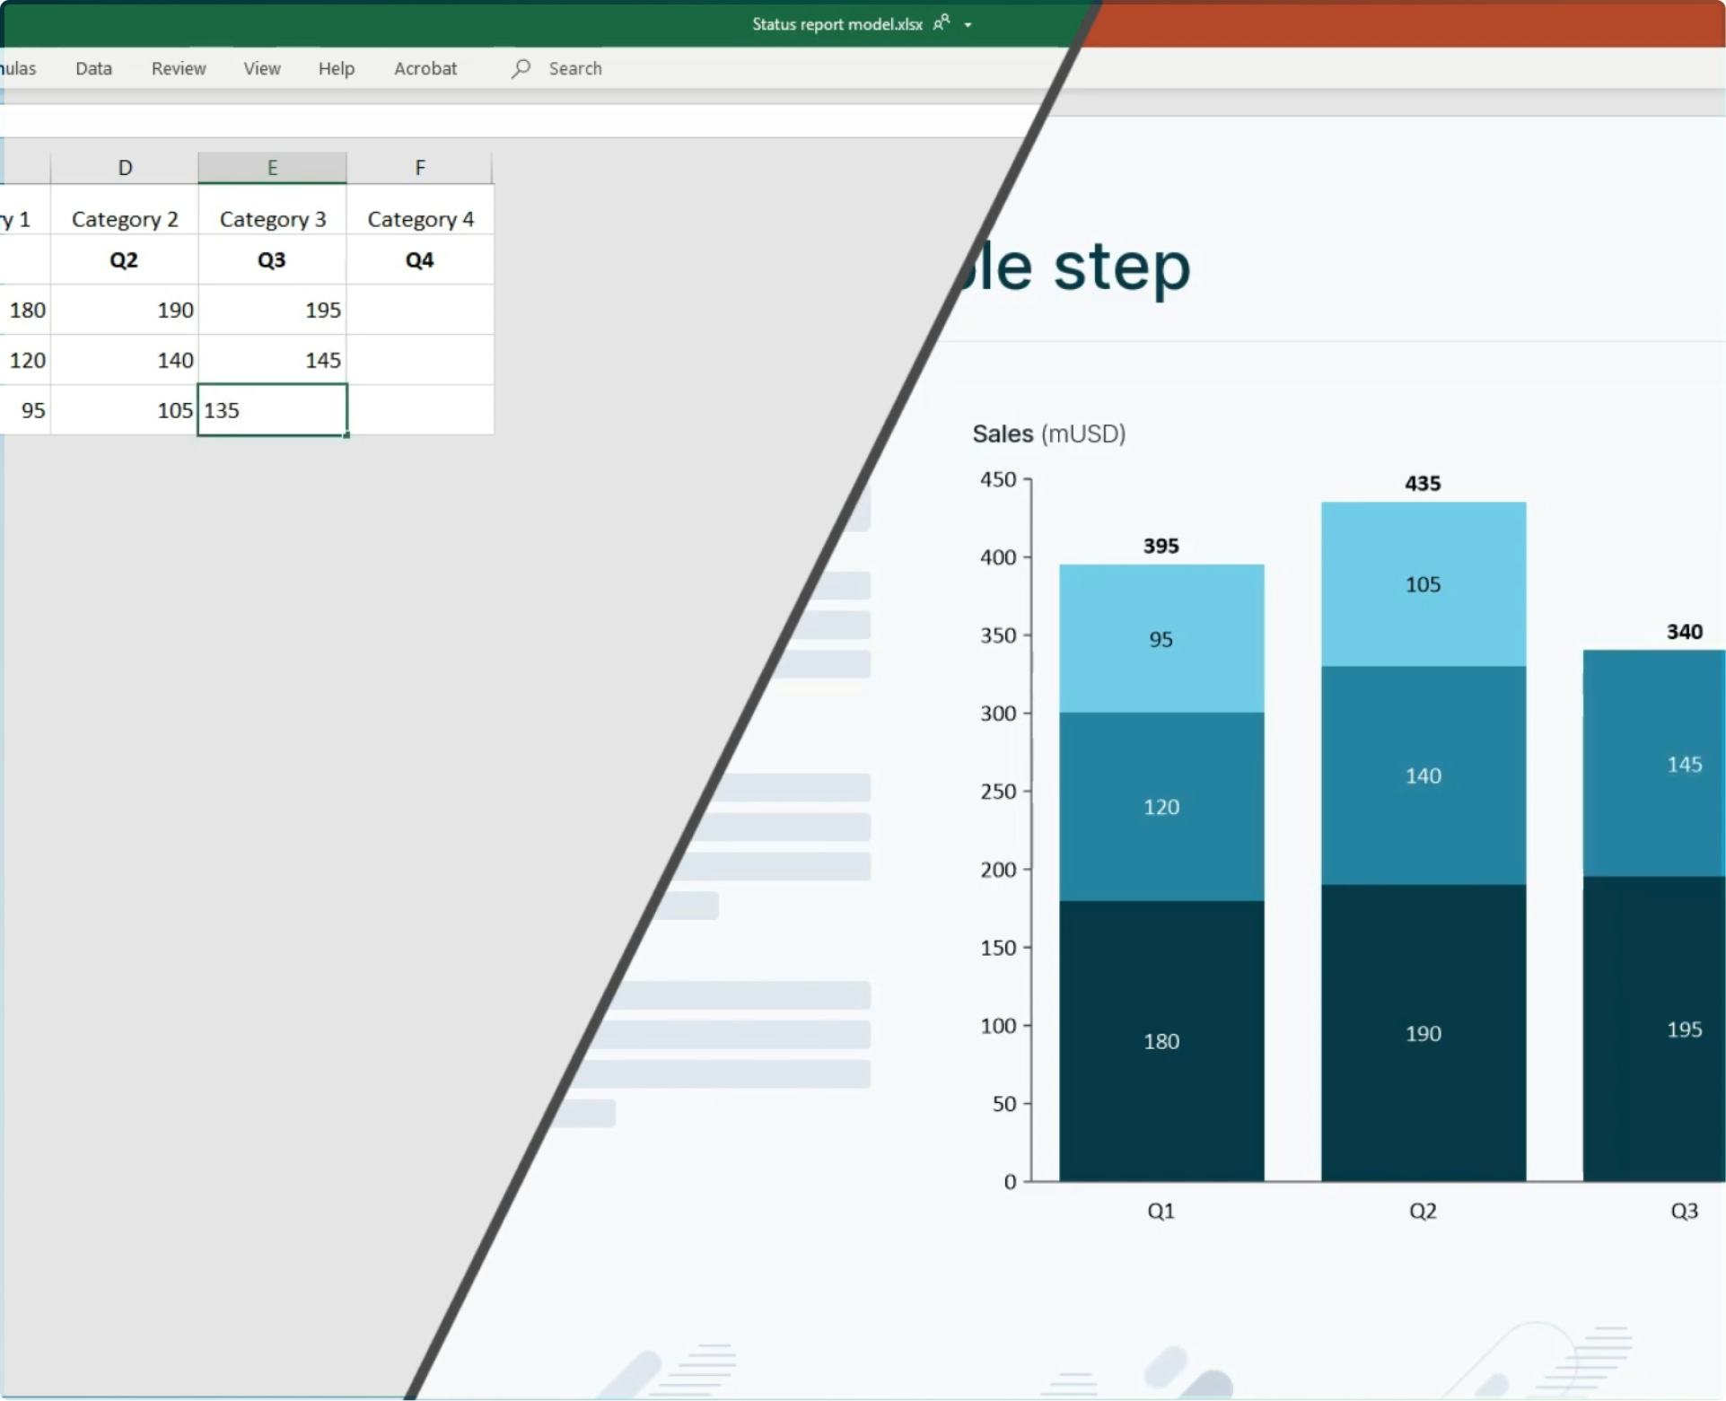The width and height of the screenshot is (1726, 1401).
Task: Open the dropdown arrow next to the file name
Action: [x=968, y=25]
